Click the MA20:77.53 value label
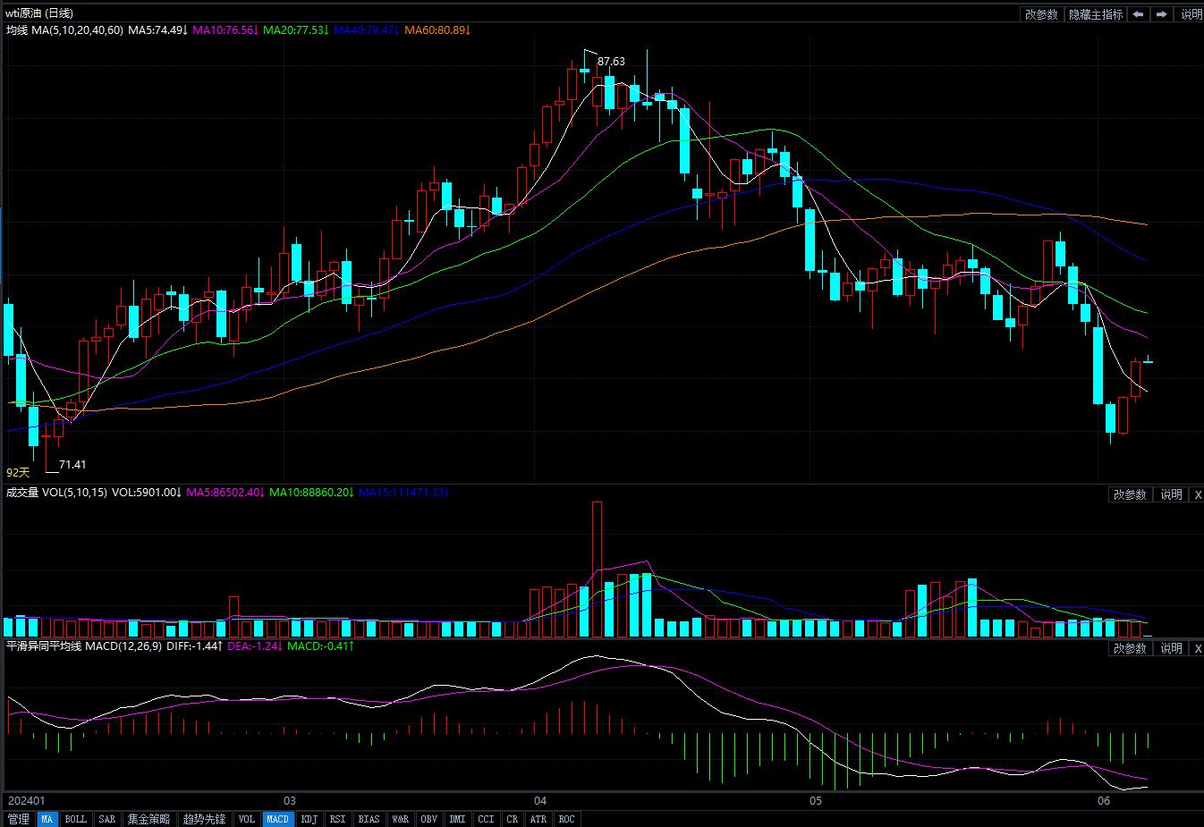The height and width of the screenshot is (827, 1204). (296, 30)
